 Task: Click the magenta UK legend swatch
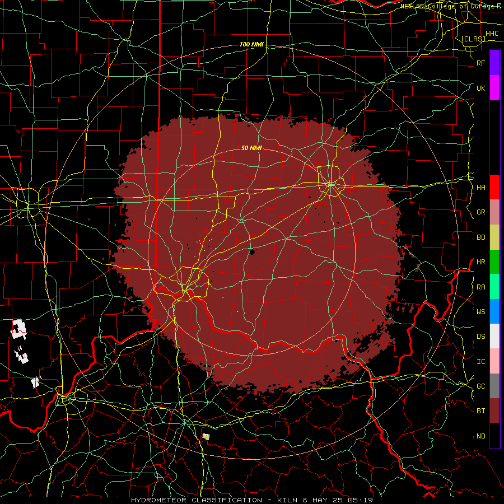(494, 88)
